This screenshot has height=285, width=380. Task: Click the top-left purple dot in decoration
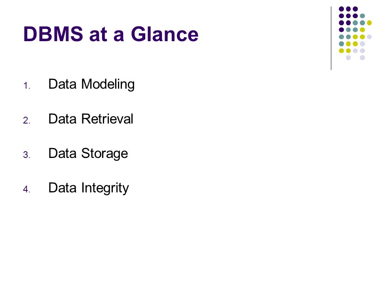(x=341, y=9)
